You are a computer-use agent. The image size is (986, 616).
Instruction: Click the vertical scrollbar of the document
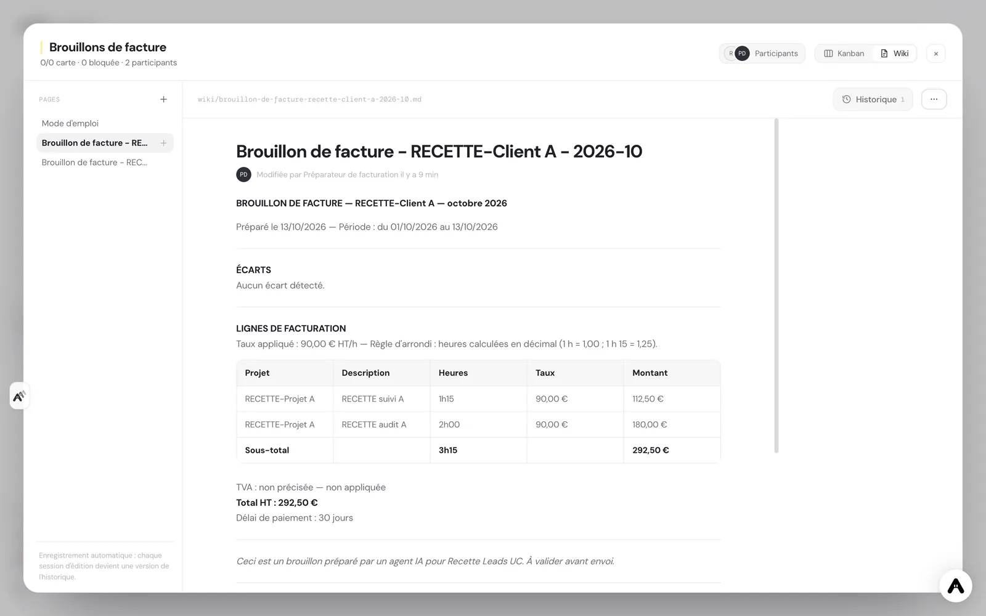tap(776, 286)
